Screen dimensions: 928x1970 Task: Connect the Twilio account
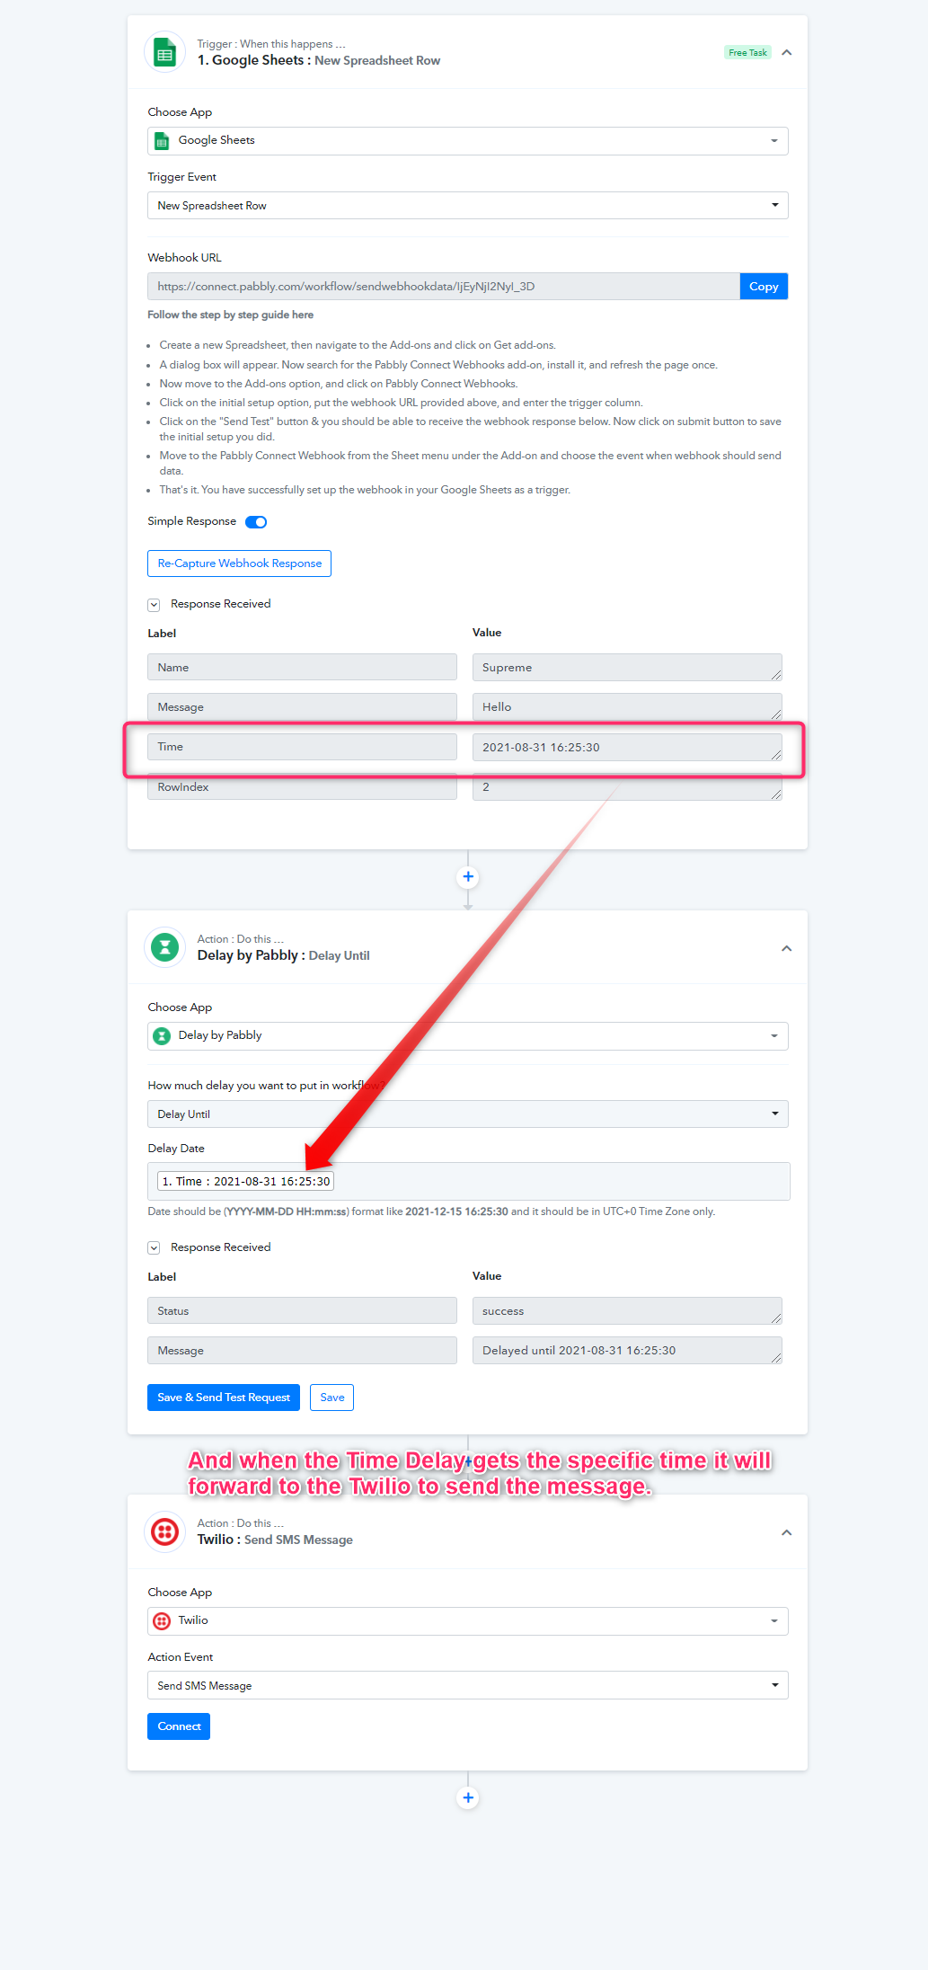coord(179,1726)
